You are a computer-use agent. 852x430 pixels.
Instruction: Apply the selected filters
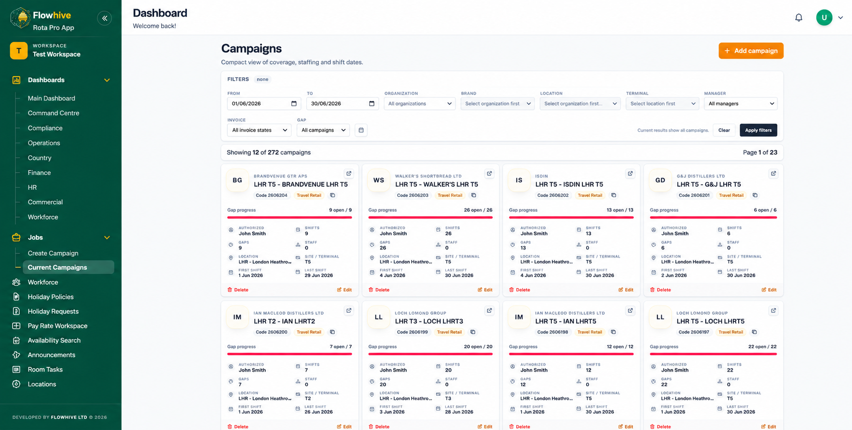click(758, 130)
